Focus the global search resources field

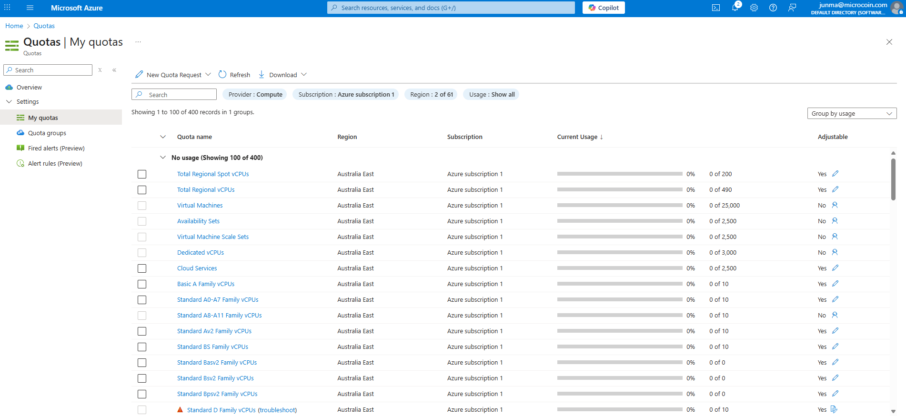coord(451,8)
